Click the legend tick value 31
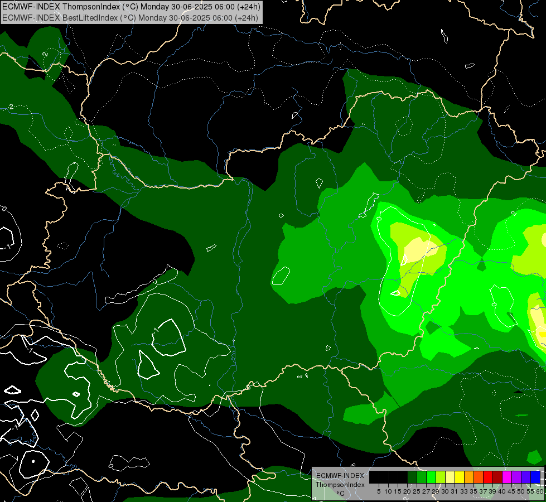This screenshot has width=546, height=502. [x=455, y=491]
